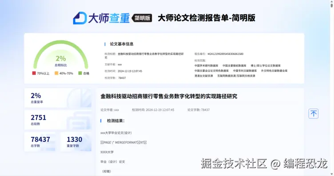Click the report number M24121992895458306061580
The image size is (334, 176).
pyautogui.click(x=225, y=54)
